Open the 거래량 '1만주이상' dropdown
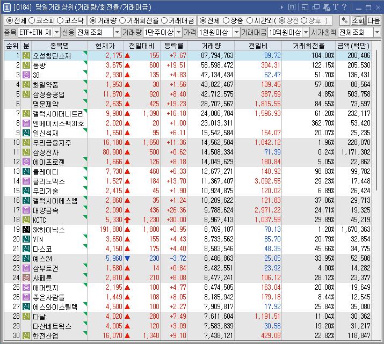The image size is (384, 344). (x=179, y=32)
